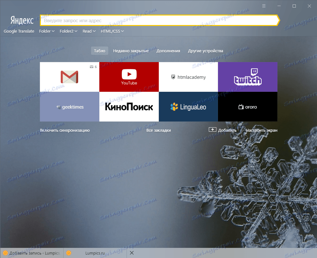Open the Google Translate bookmark
Viewport: 317px width, 258px height.
tap(19, 31)
